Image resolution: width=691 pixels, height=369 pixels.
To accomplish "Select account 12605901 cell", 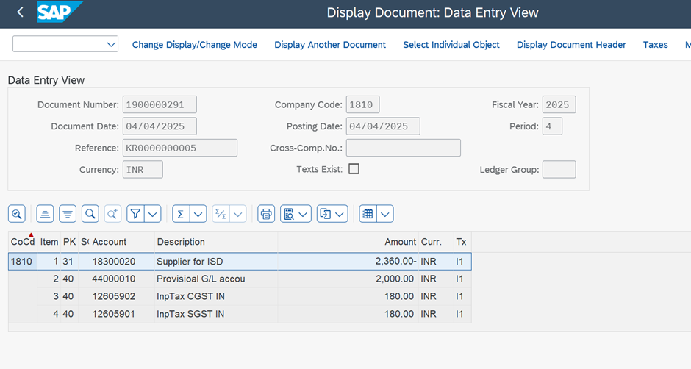I will click(x=122, y=314).
